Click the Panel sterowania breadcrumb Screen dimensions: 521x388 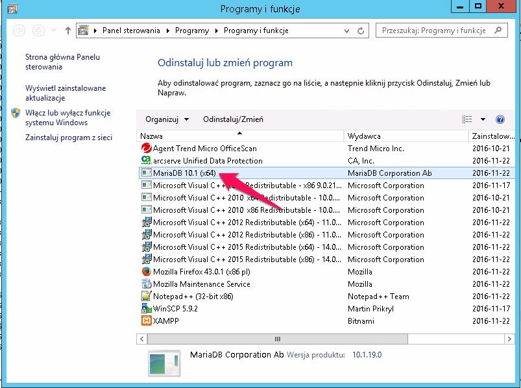[x=131, y=30]
